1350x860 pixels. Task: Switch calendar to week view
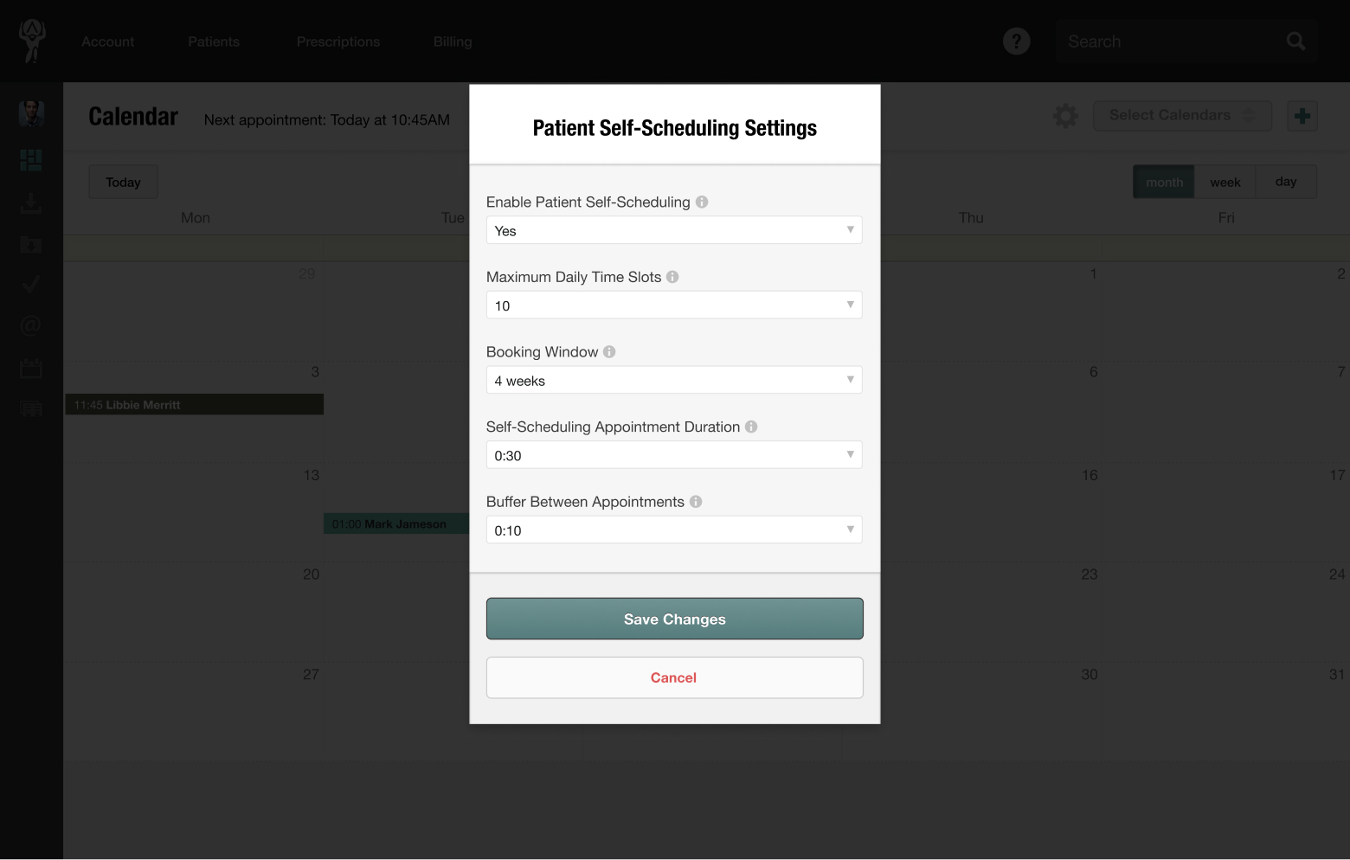coord(1225,182)
